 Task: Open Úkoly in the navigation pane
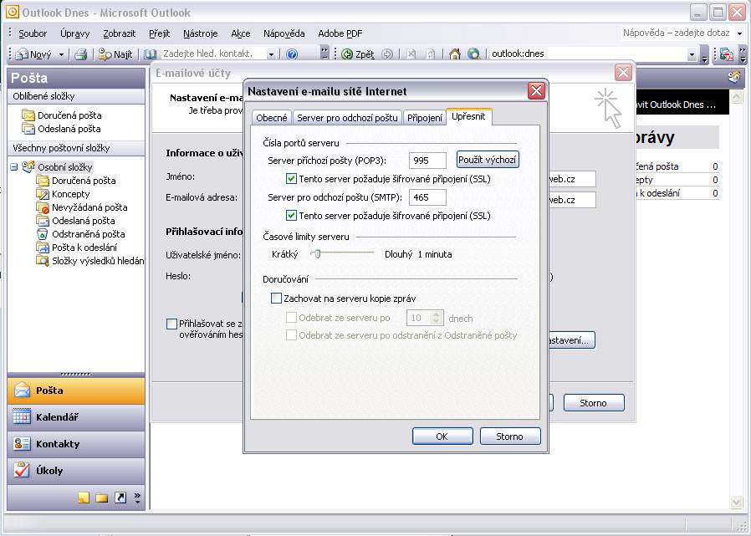[x=49, y=471]
